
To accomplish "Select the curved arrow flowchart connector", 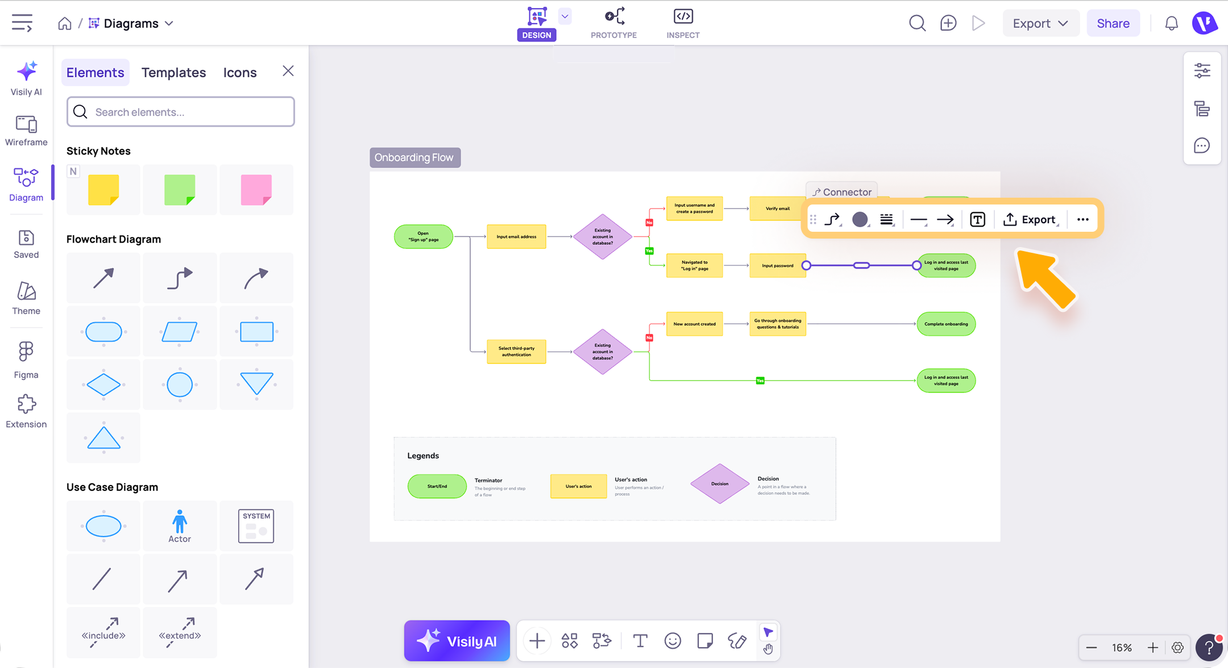I will coord(256,278).
